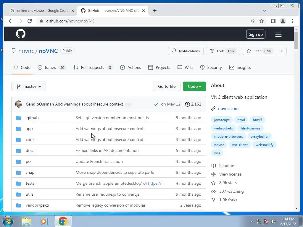Switch to the Projects tab
Viewport: 303px width, 227px height.
(x=159, y=68)
